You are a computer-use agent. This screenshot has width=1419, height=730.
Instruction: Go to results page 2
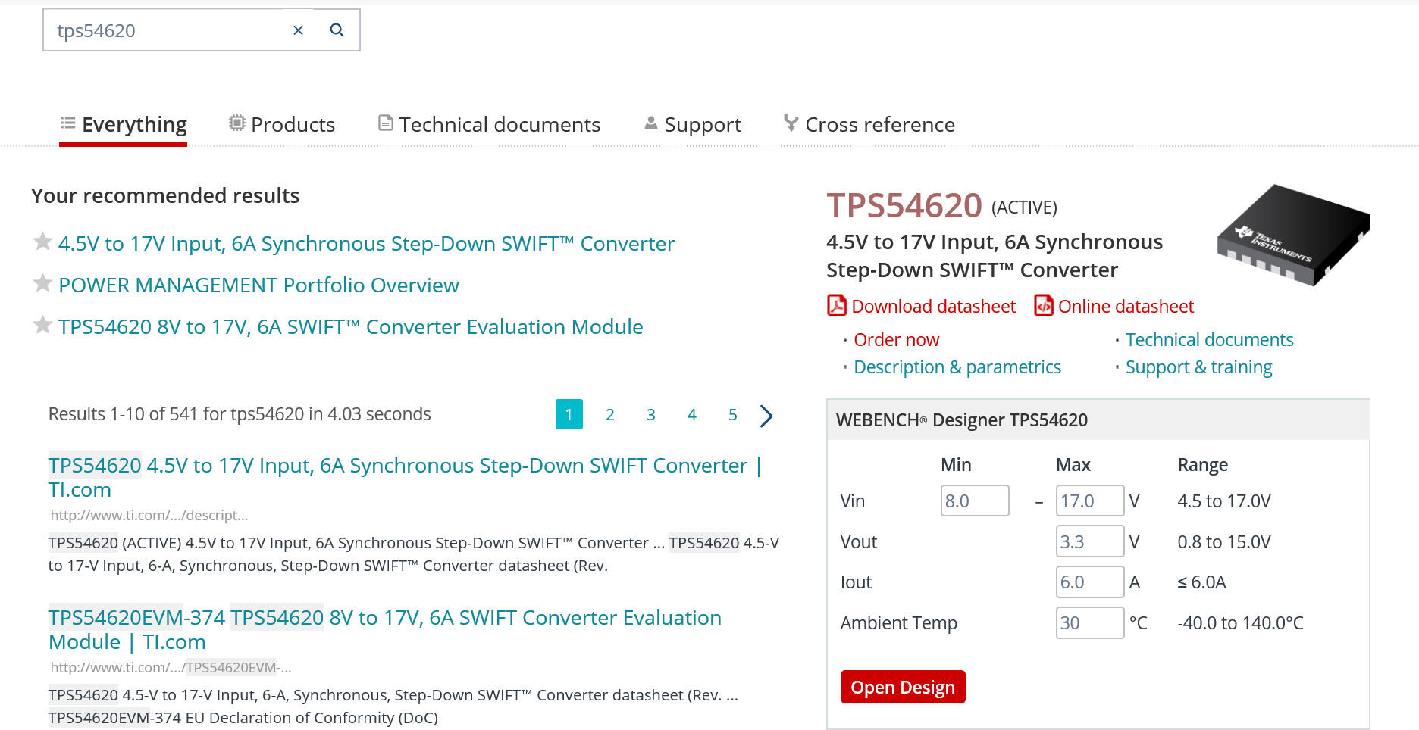pyautogui.click(x=609, y=415)
